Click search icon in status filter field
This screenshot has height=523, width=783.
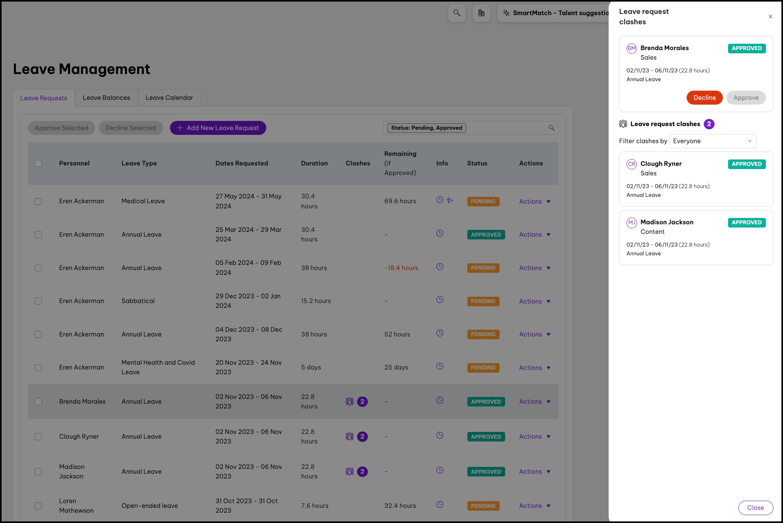(551, 128)
